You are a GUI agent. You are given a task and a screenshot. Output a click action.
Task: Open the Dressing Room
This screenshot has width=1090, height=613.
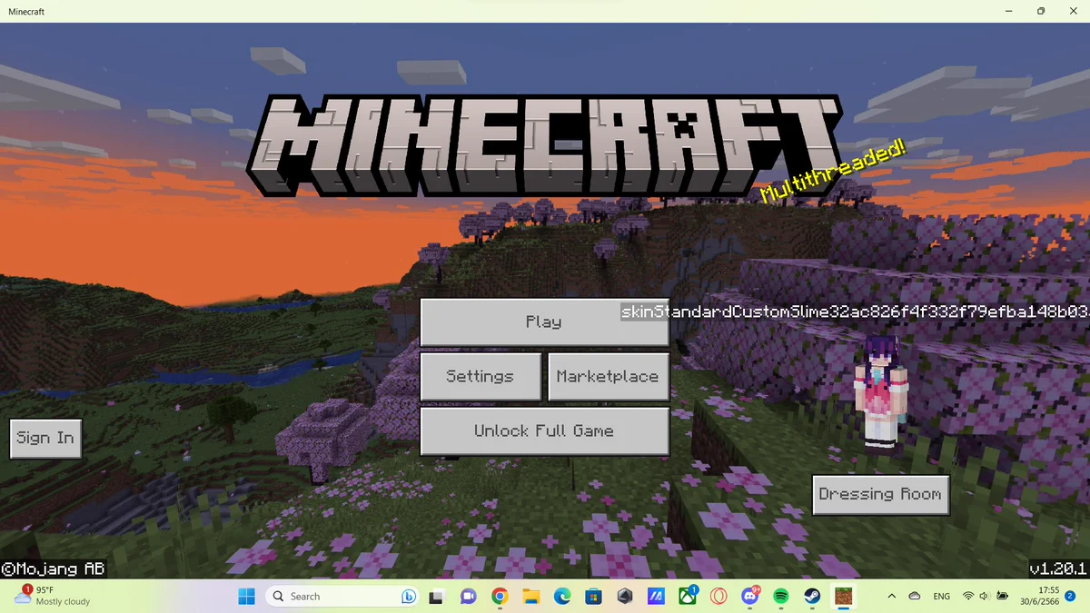tap(880, 494)
